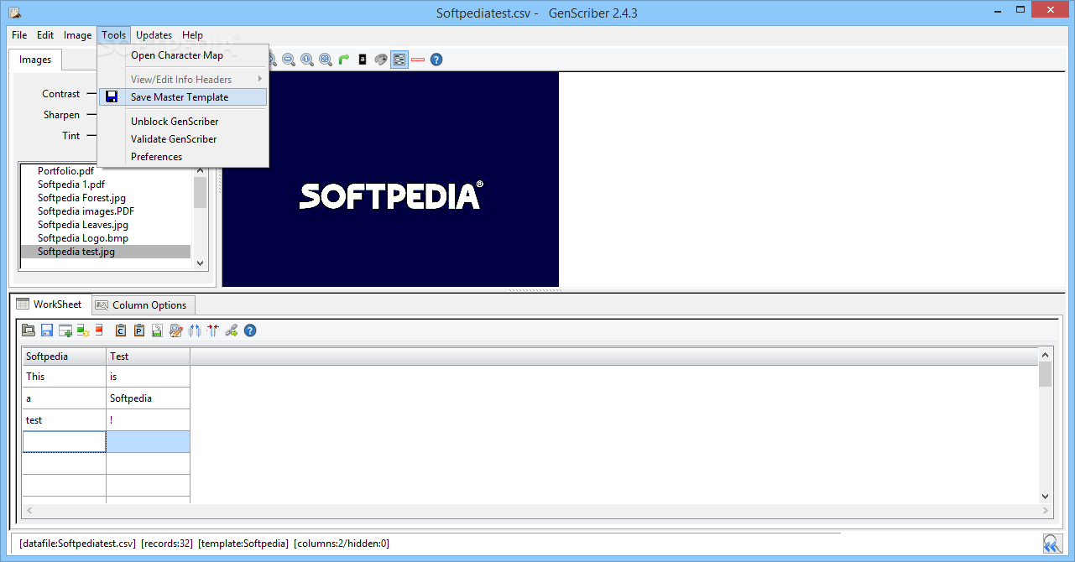
Task: Open the Image menu
Action: 77,35
